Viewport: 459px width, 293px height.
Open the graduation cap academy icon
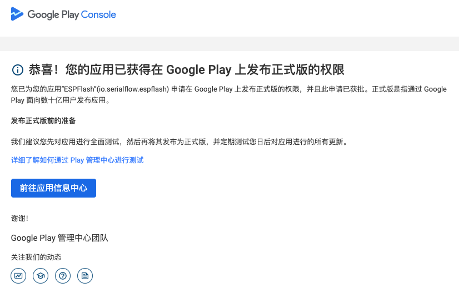41,275
